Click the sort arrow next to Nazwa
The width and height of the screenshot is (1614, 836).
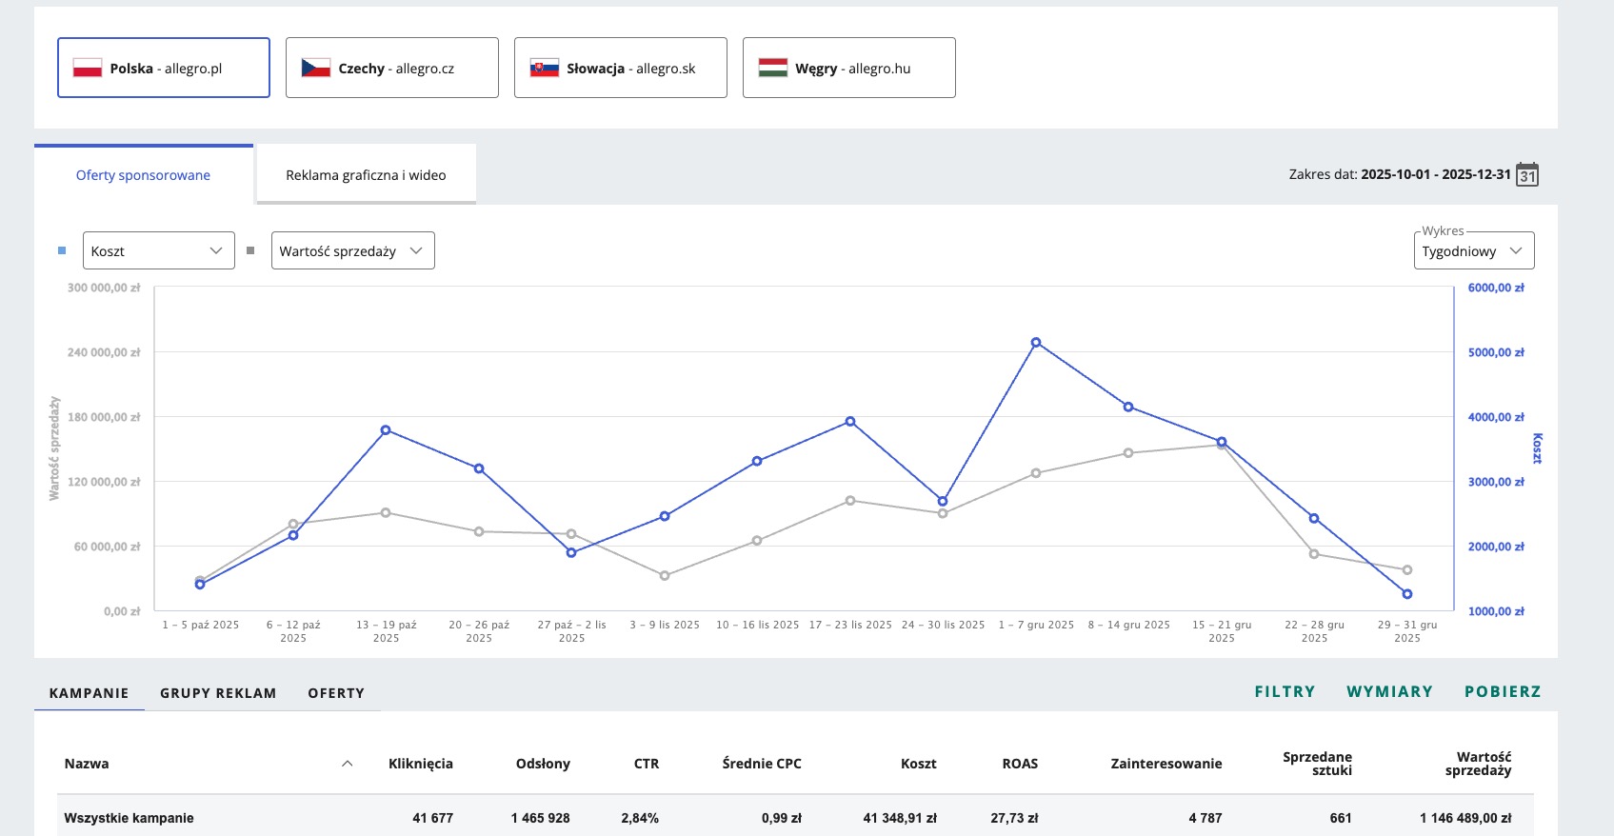coord(347,764)
